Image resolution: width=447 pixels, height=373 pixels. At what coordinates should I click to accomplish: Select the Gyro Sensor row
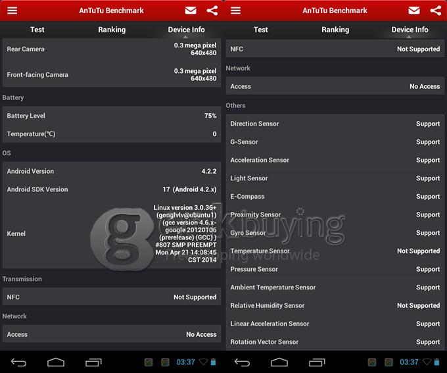[x=335, y=233]
